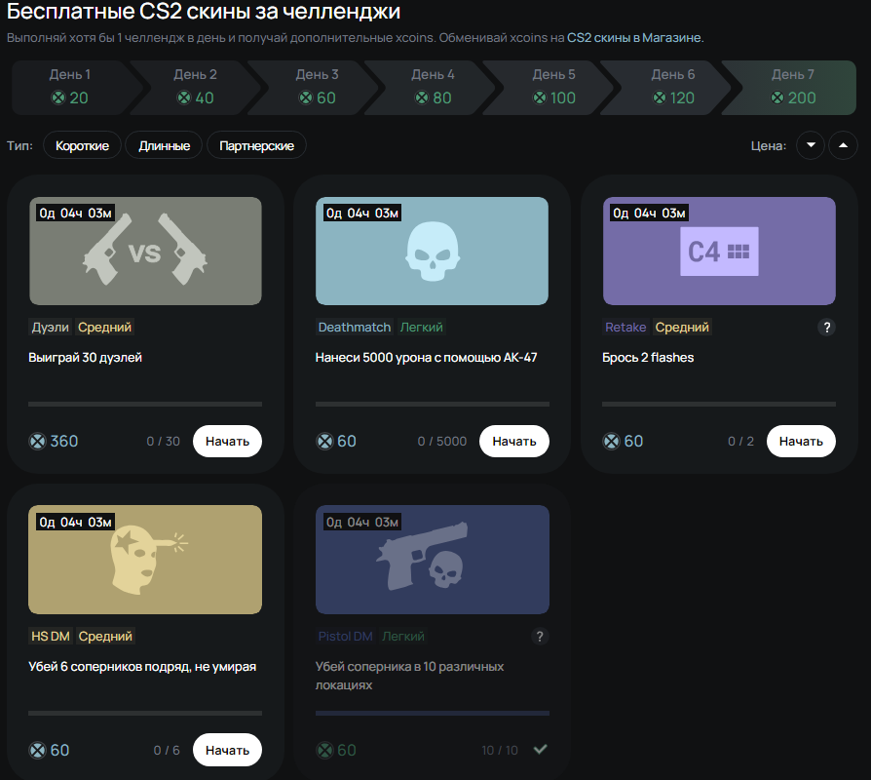Click progress bar of AK-47 challenge
The width and height of the screenshot is (871, 780).
pos(433,405)
